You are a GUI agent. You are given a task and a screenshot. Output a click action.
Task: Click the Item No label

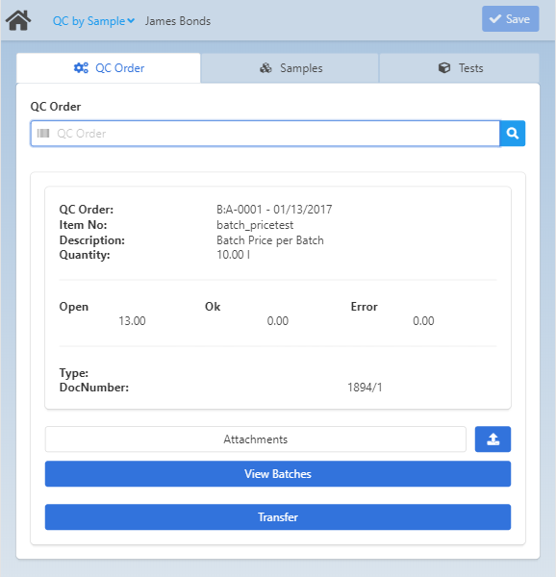coord(83,225)
